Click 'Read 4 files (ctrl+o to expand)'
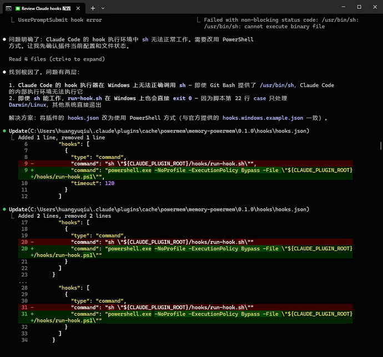Viewport: 383px width, 357px height. [x=57, y=59]
